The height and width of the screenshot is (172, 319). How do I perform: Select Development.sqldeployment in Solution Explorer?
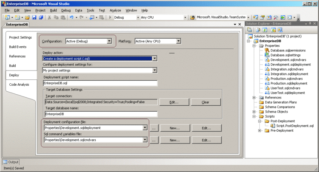(x=291, y=65)
